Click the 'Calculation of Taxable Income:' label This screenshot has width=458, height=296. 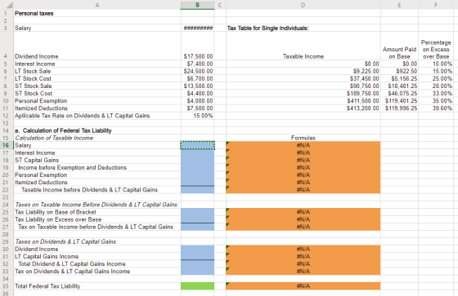tap(55, 138)
